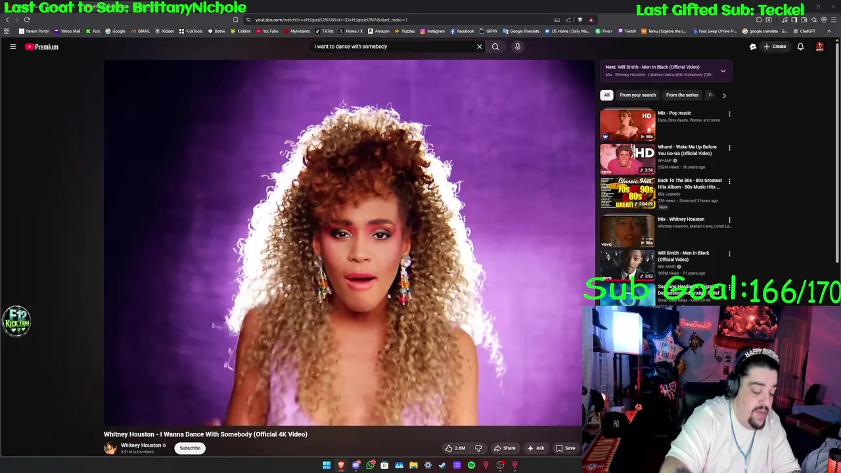Clear the search box with the X
Viewport: 841px width, 473px height.
pos(480,47)
